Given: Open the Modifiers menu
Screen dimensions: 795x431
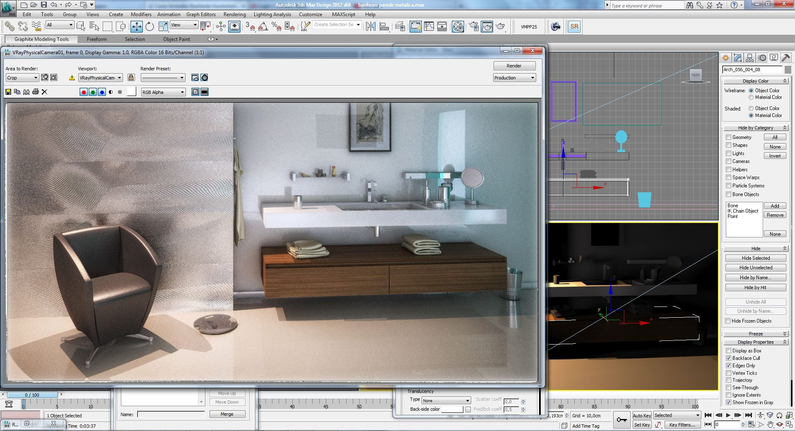Looking at the screenshot, I should tap(141, 14).
